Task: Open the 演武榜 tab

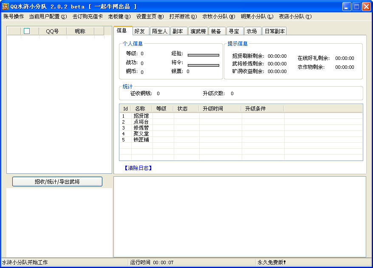Action: (x=198, y=31)
